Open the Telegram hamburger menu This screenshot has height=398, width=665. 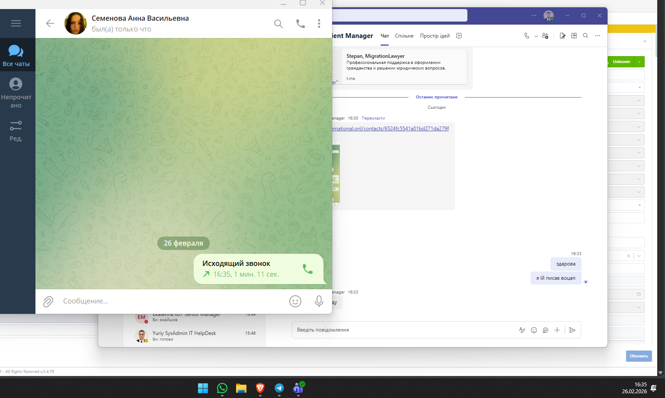click(16, 23)
